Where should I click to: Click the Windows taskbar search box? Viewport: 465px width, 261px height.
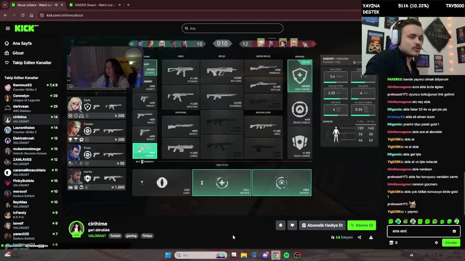point(201,255)
